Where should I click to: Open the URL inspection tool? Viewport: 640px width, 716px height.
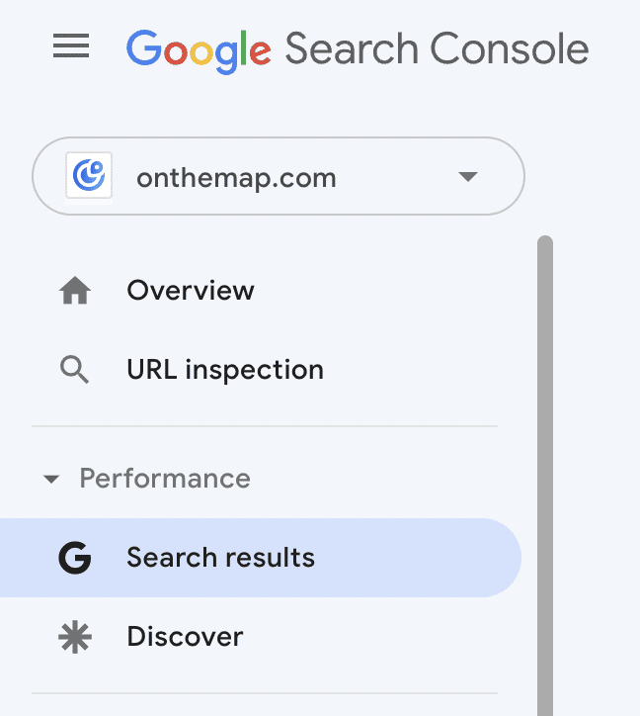pyautogui.click(x=225, y=370)
